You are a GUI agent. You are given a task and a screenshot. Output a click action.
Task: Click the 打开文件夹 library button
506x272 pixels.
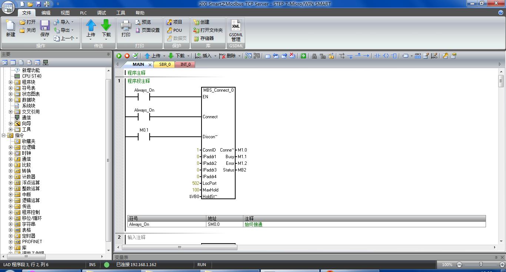pos(208,30)
